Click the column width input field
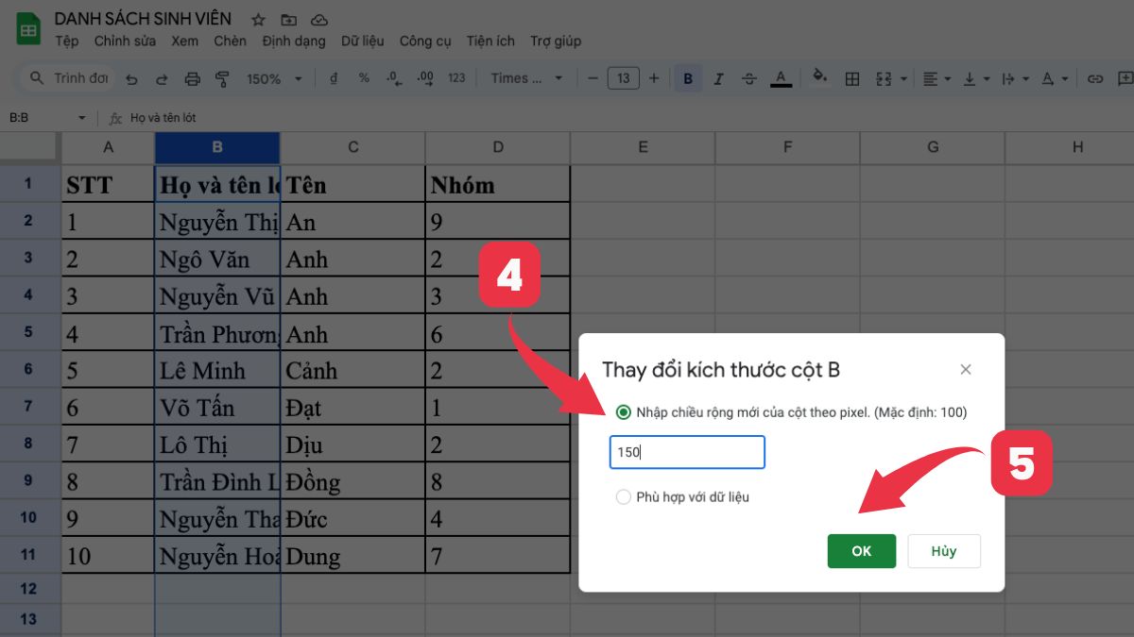The height and width of the screenshot is (637, 1134). (687, 452)
